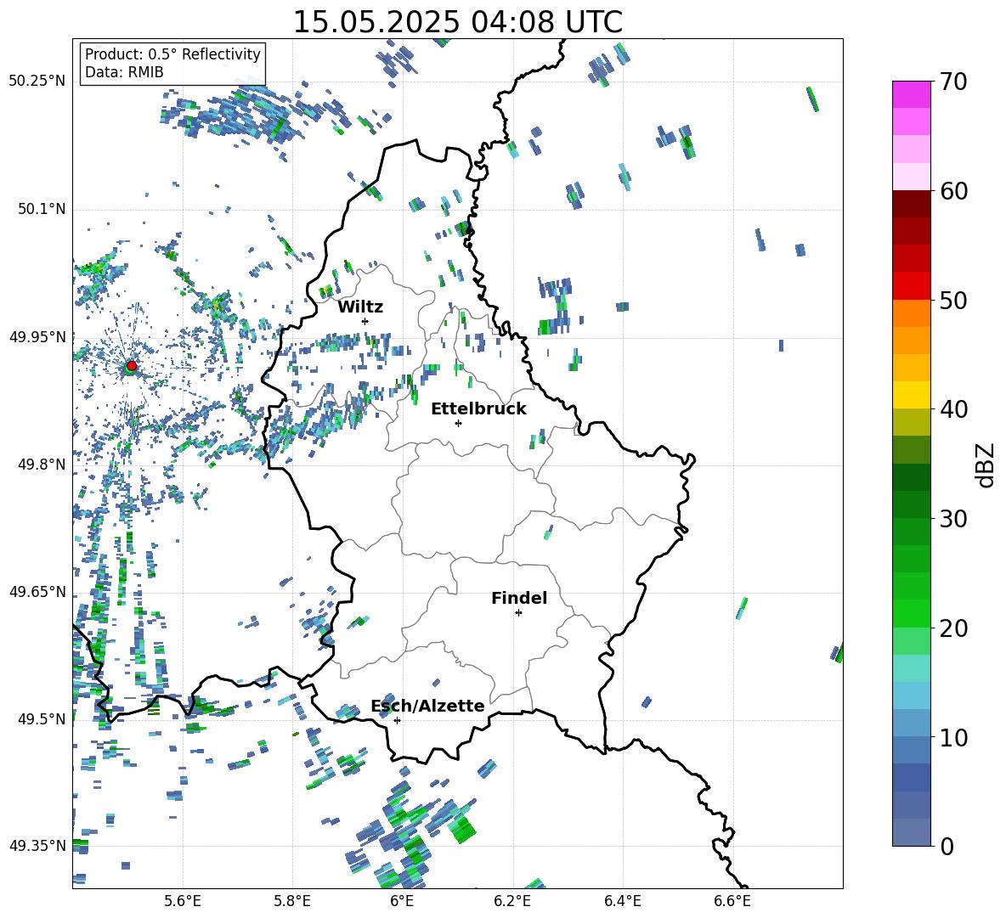Click the 50.25°N latitude label
The image size is (1006, 918).
coord(37,81)
